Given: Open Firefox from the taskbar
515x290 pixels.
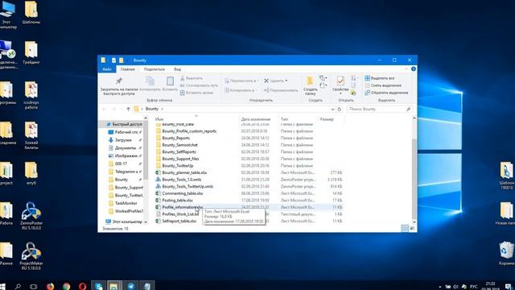Looking at the screenshot, I should click(x=50, y=286).
